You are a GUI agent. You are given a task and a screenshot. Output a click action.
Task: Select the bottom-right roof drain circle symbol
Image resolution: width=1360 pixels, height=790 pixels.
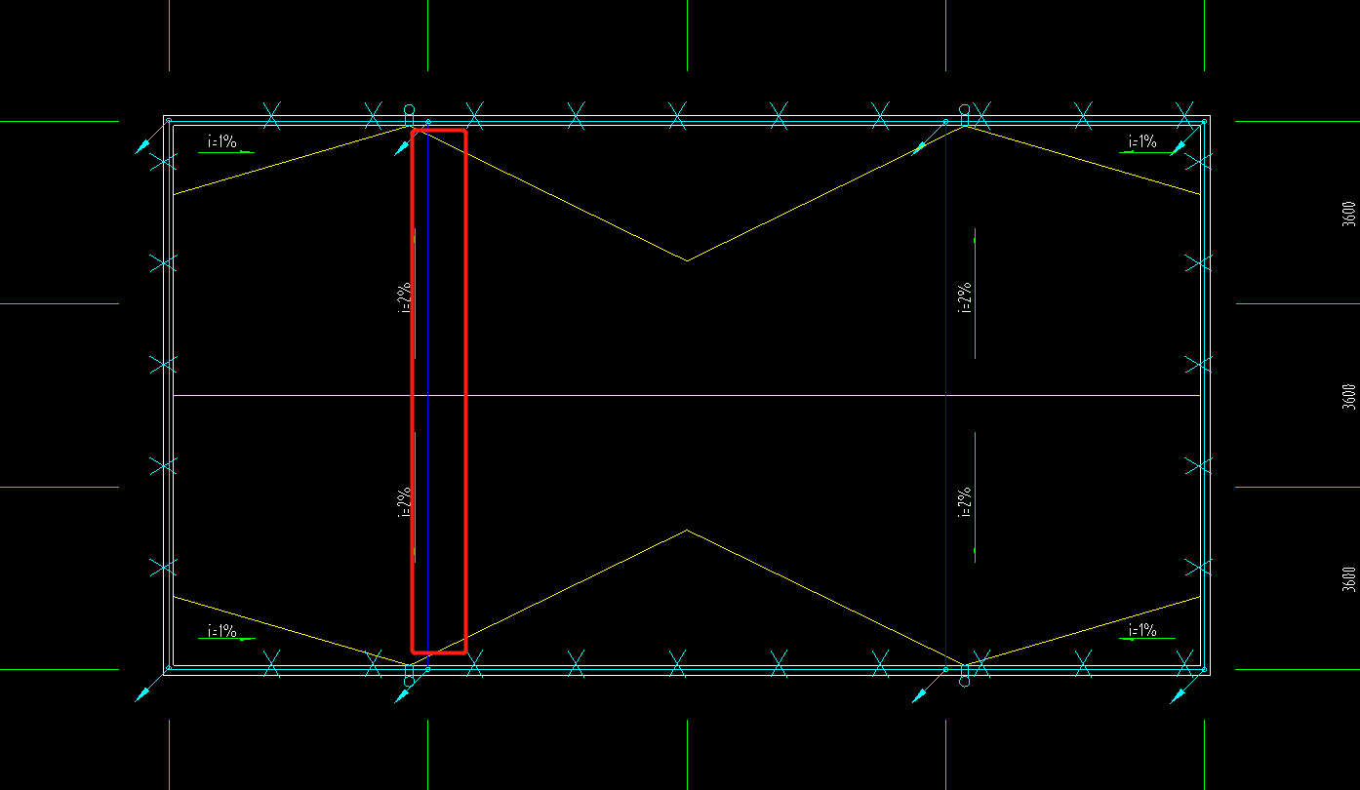click(965, 681)
